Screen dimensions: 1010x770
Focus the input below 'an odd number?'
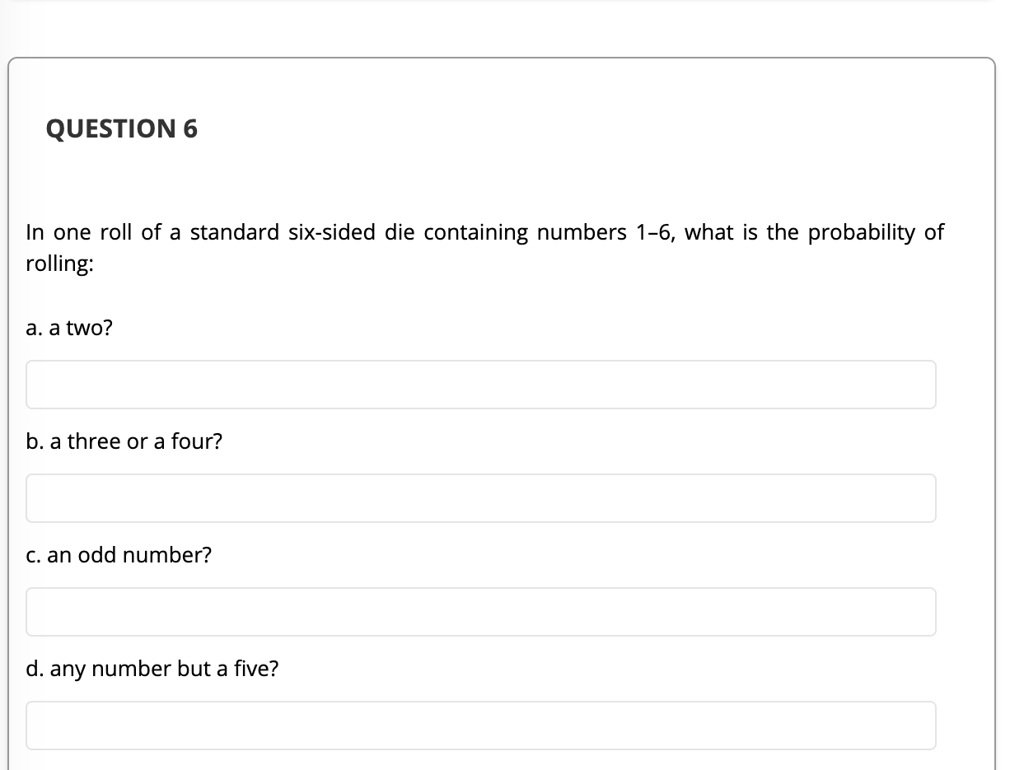pos(480,611)
